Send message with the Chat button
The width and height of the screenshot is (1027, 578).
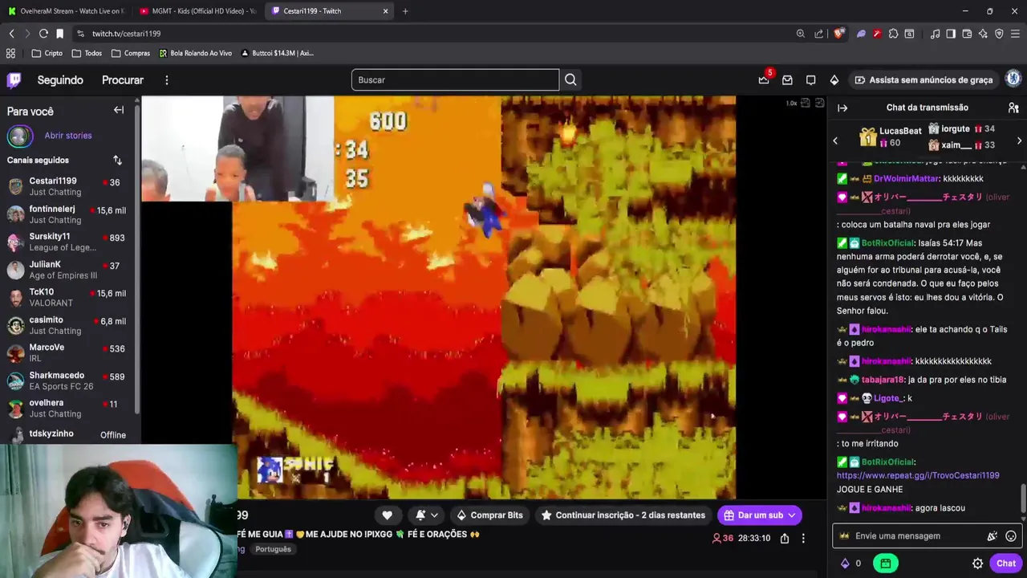(x=1006, y=564)
